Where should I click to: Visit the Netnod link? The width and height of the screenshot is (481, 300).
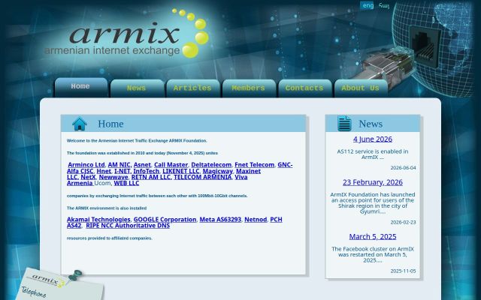(256, 220)
